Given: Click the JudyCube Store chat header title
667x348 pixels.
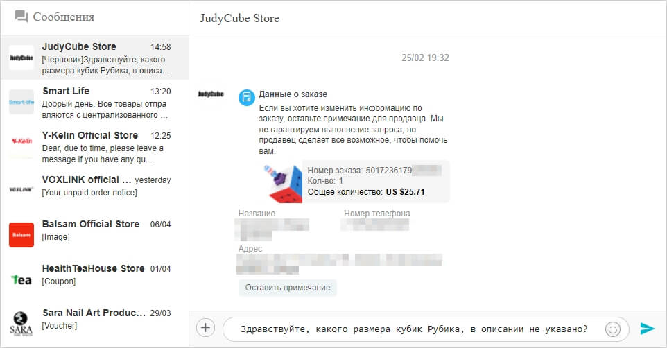Looking at the screenshot, I should tap(239, 18).
